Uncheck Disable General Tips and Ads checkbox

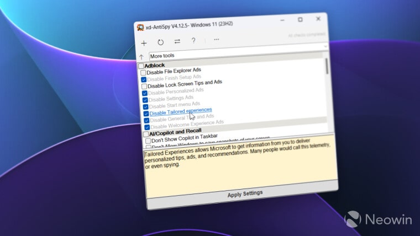146,120
